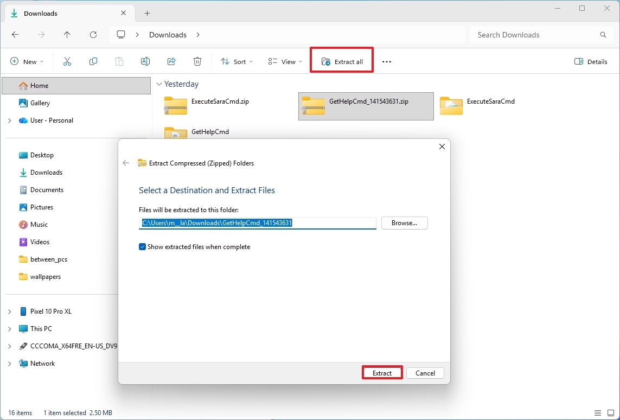Select the Cut tool in the toolbar
Screen dimensions: 620x420
pyautogui.click(x=67, y=61)
